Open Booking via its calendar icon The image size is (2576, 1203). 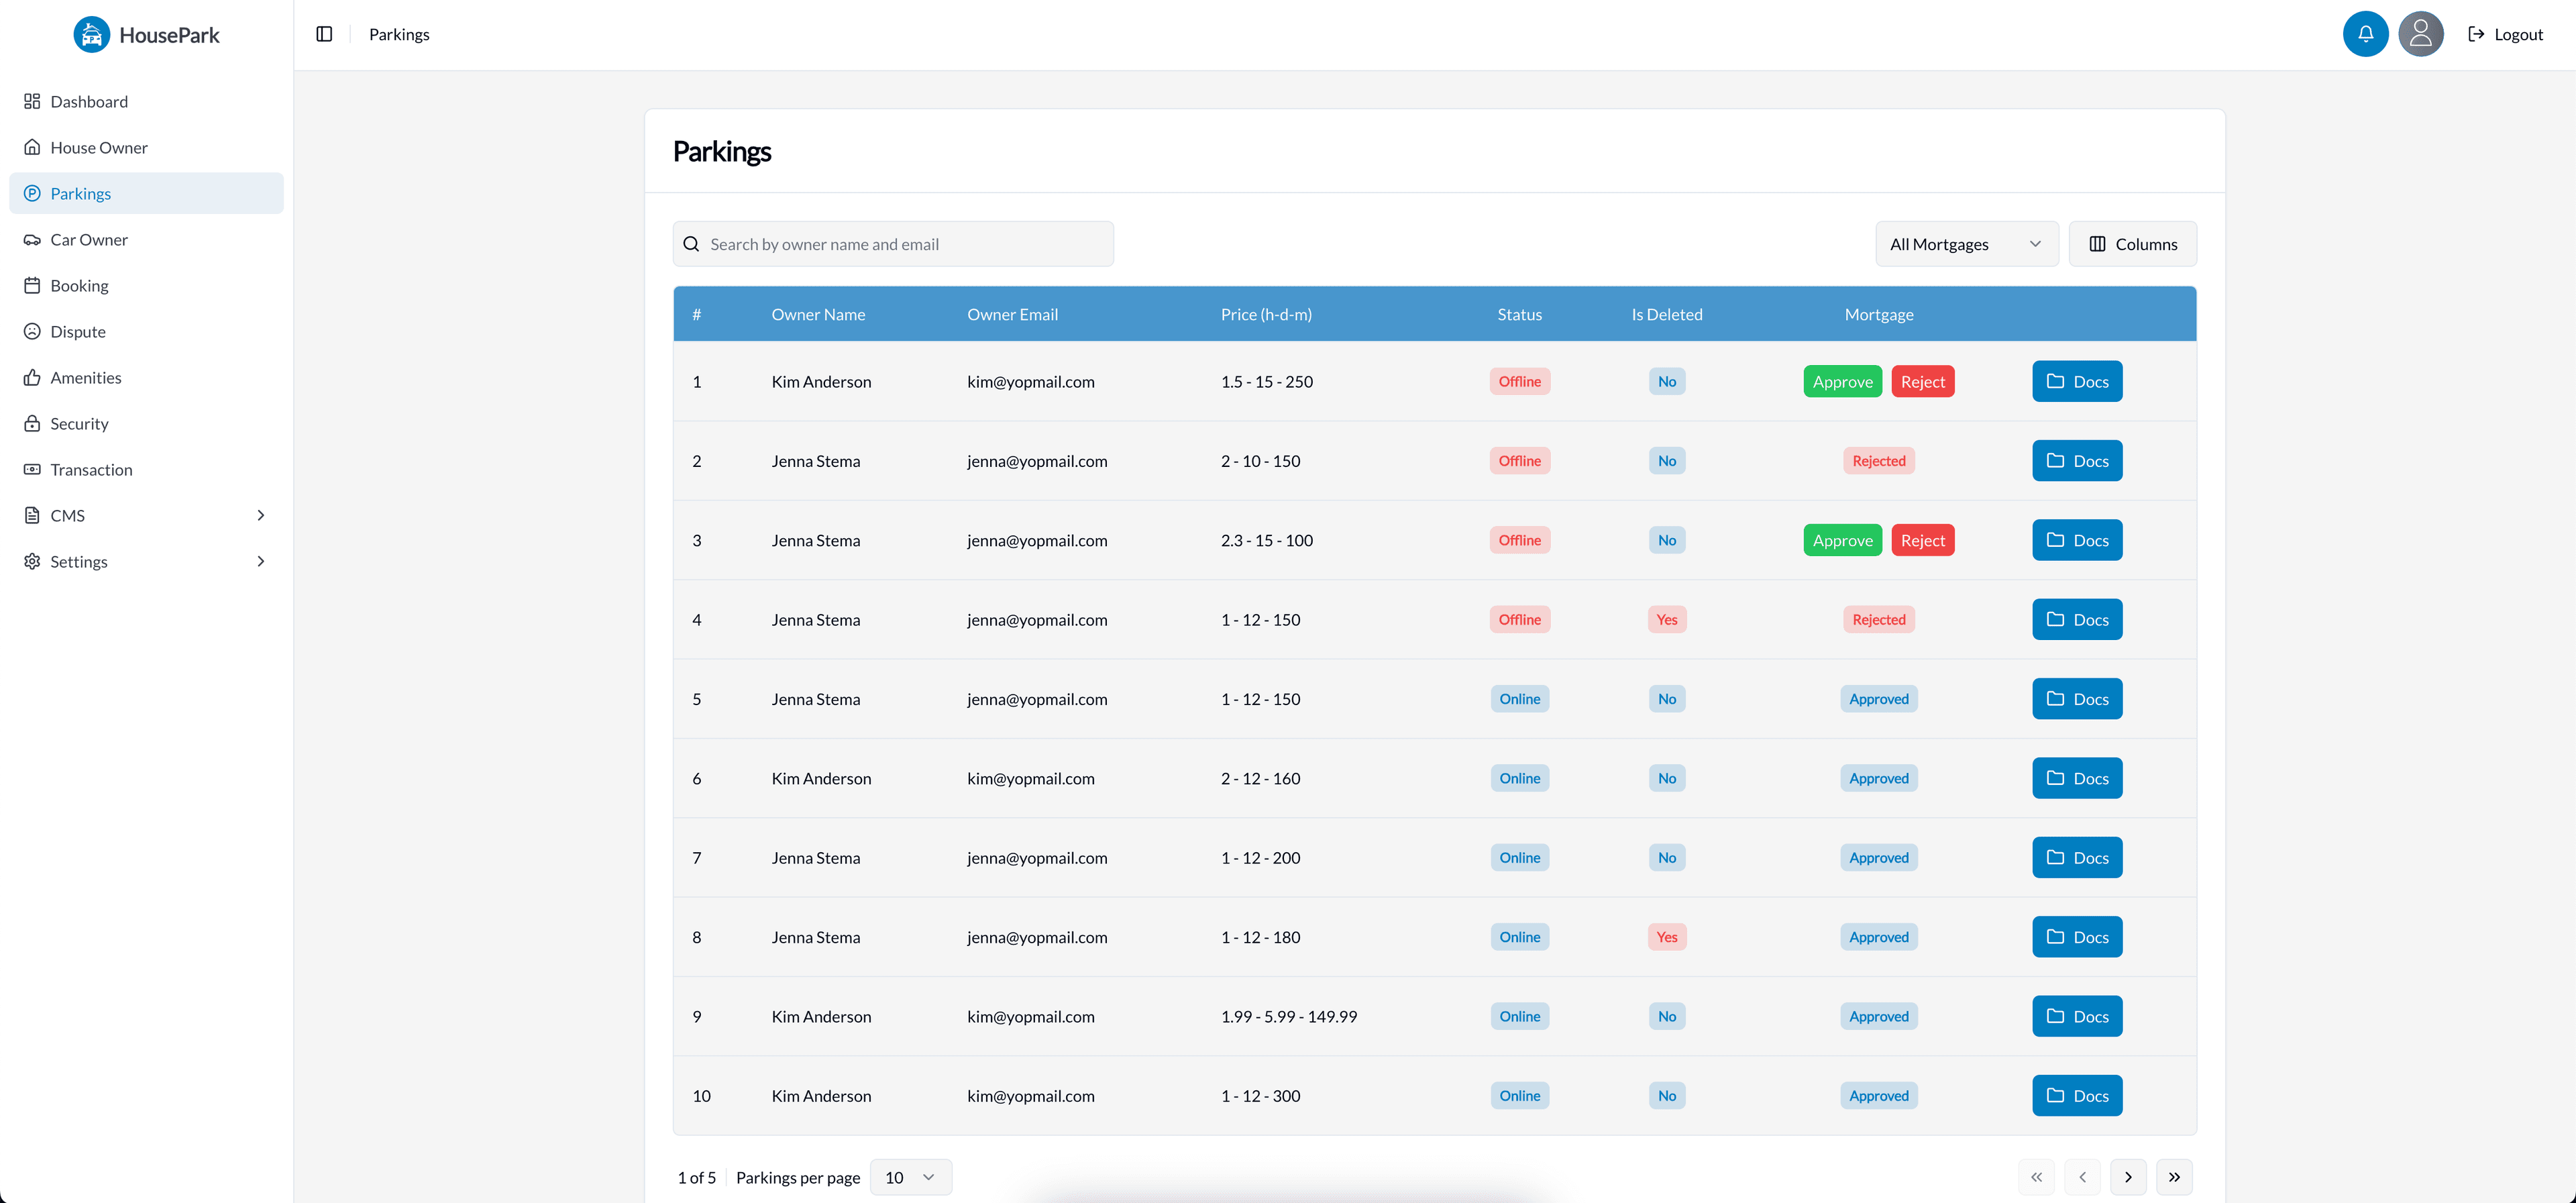click(31, 285)
